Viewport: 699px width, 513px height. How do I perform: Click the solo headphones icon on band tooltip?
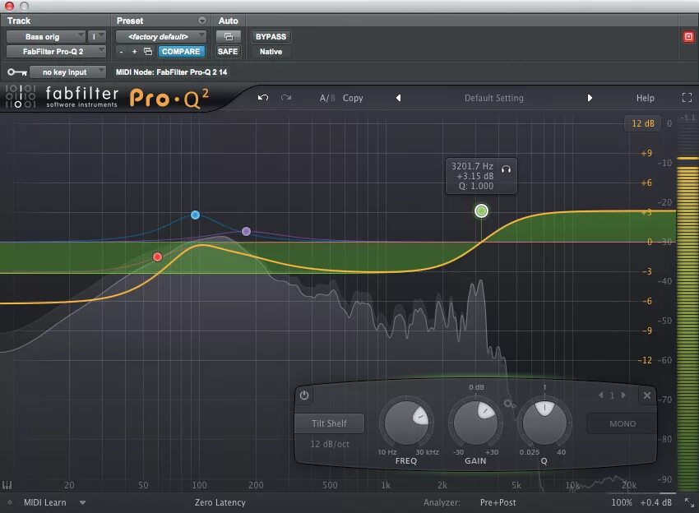click(x=506, y=169)
